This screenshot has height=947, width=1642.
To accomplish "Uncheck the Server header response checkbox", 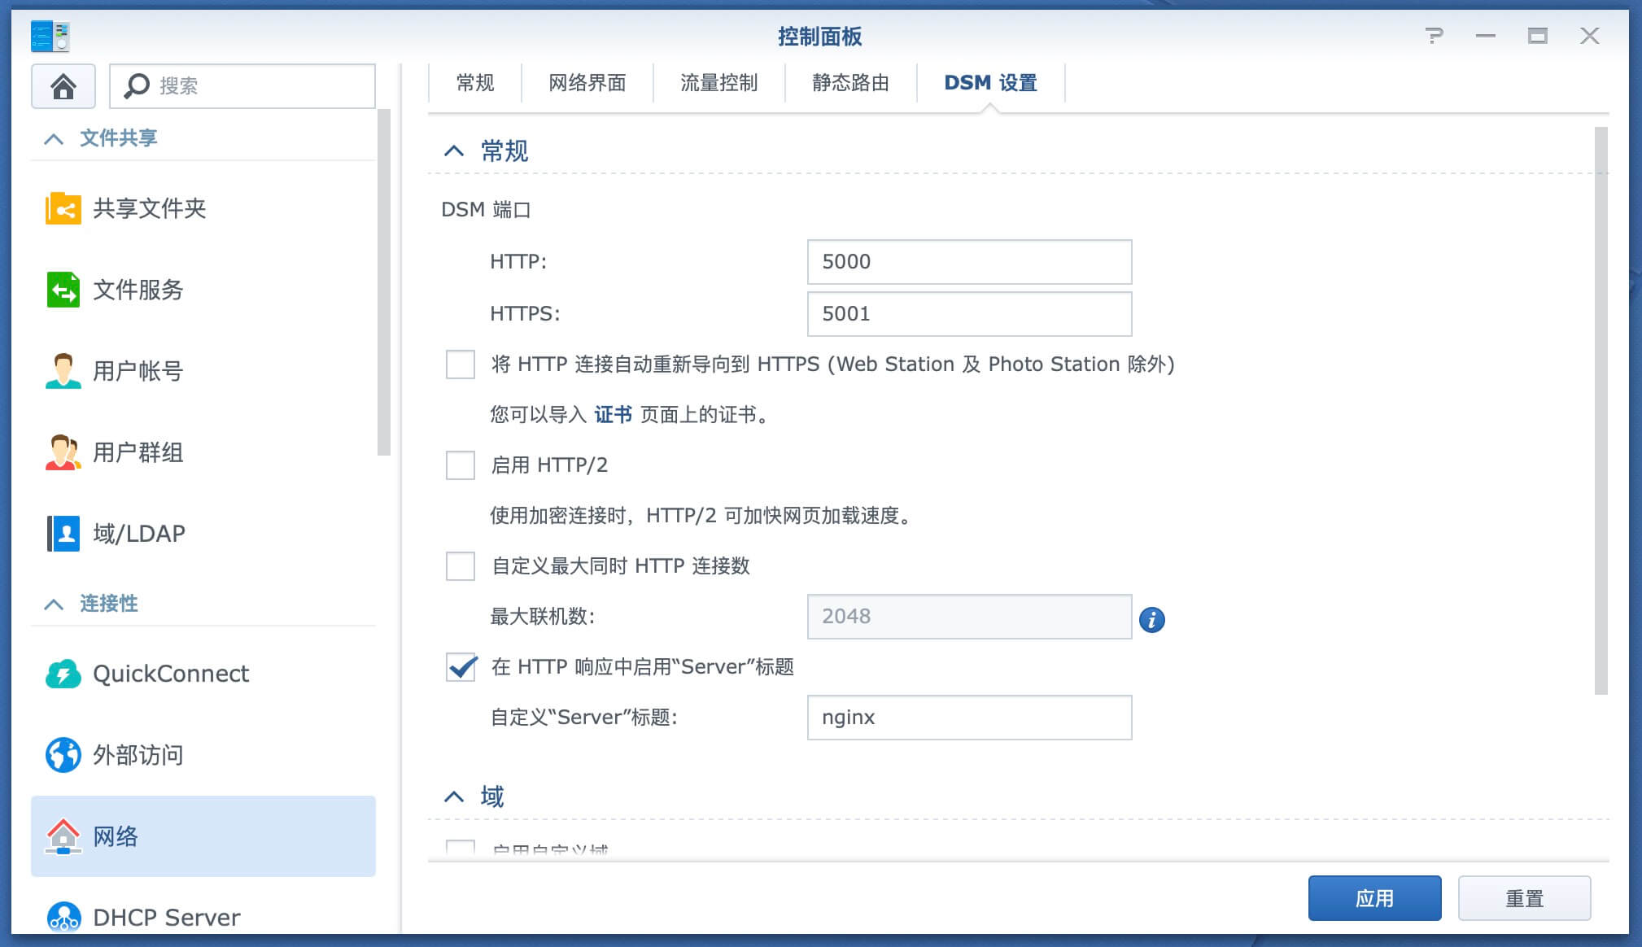I will 461,667.
